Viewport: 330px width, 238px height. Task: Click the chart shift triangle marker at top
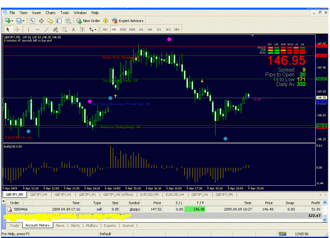(252, 35)
